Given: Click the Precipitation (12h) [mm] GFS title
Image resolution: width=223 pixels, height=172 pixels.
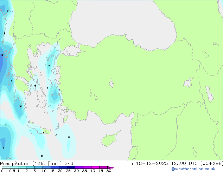Looking at the screenshot, I should (x=37, y=164).
